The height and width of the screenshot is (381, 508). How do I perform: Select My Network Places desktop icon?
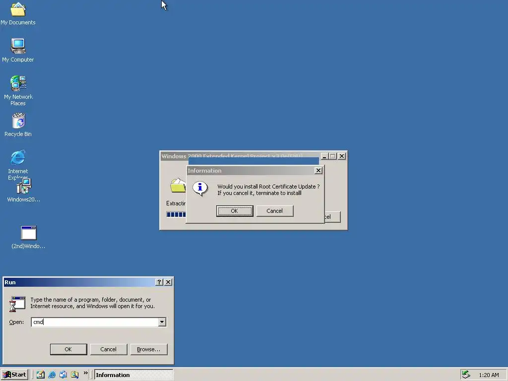[18, 90]
